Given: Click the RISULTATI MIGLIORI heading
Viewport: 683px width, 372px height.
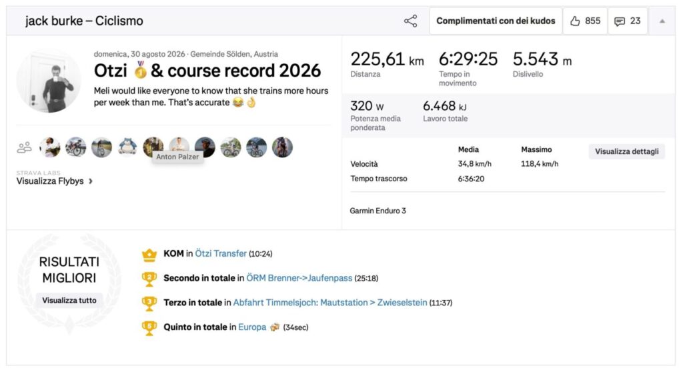Looking at the screenshot, I should [x=69, y=269].
